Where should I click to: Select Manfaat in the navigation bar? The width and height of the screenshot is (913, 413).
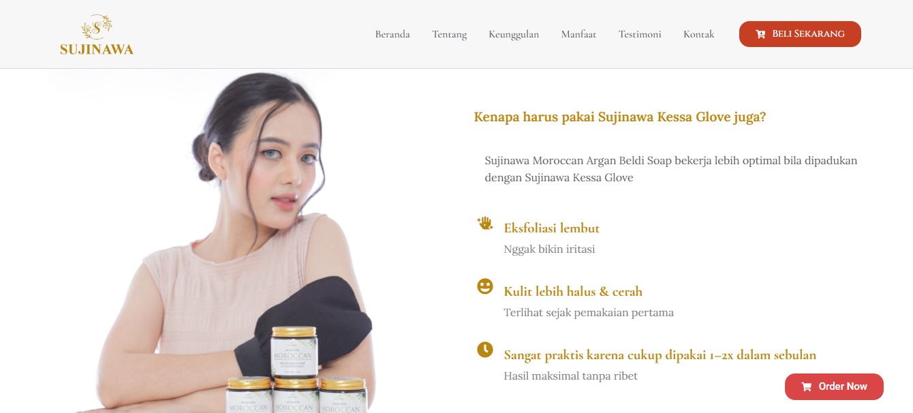(578, 34)
